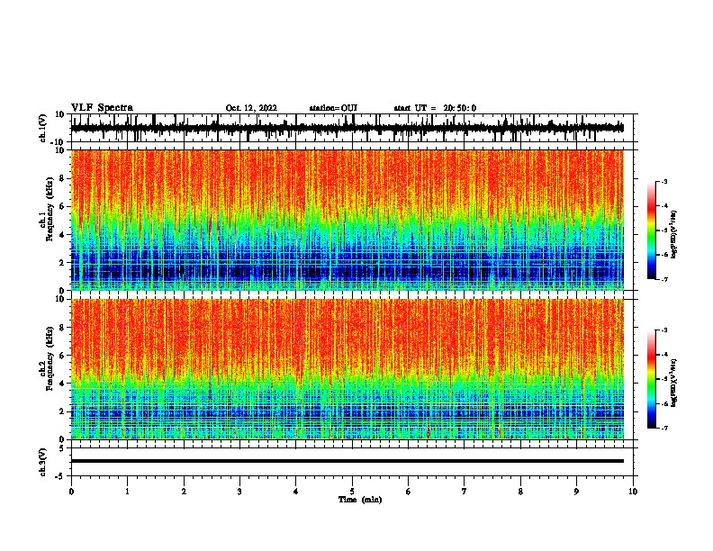This screenshot has height=551, width=713.
Task: Click time-axis tick label "1"
Action: click(127, 492)
